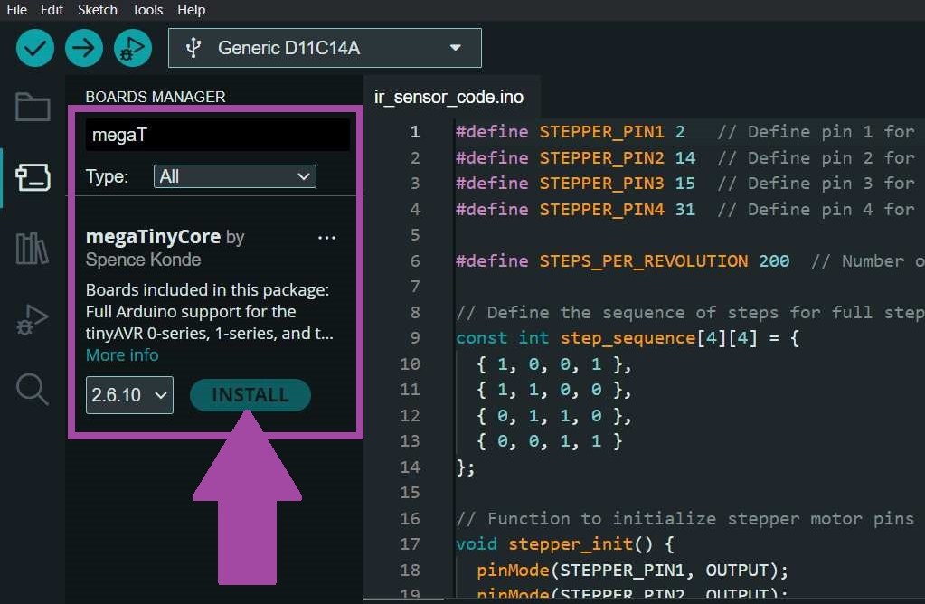
Task: Open the megaTinyCore three-dot options menu
Action: coord(327,238)
